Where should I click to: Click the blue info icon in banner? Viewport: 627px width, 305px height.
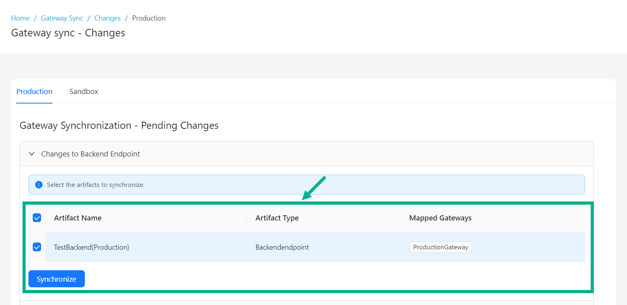click(39, 185)
